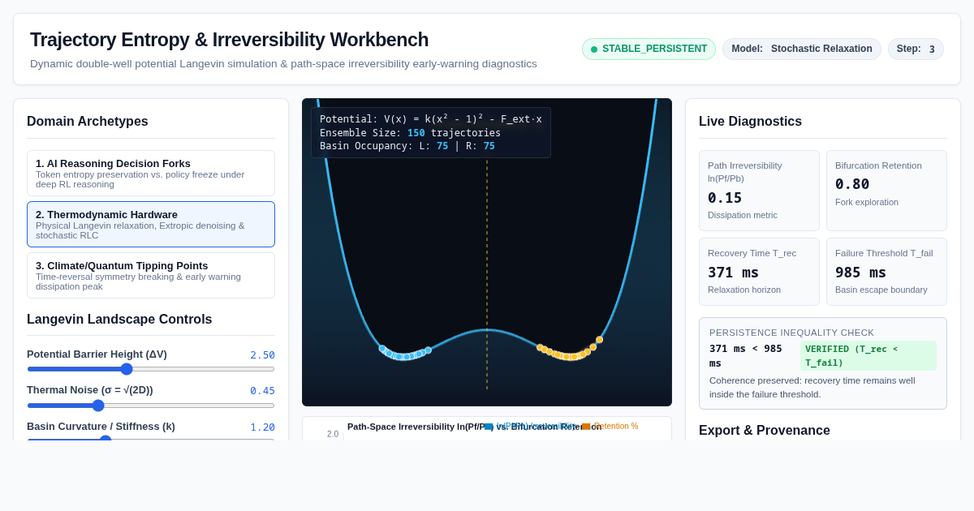Click the Step counter pill

[x=916, y=49]
